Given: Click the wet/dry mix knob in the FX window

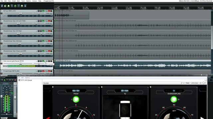Looking at the screenshot, I should click(x=203, y=83).
